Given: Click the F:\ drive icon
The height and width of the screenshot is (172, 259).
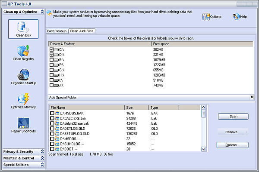Looking at the screenshot, I should click(x=56, y=65).
